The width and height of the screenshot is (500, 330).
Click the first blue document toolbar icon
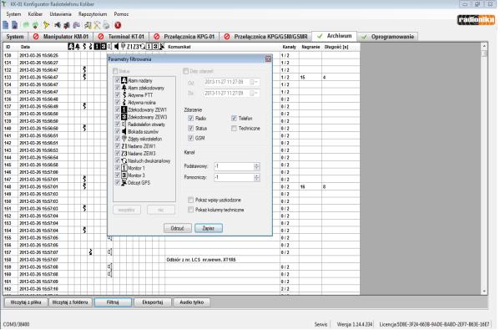6,25
